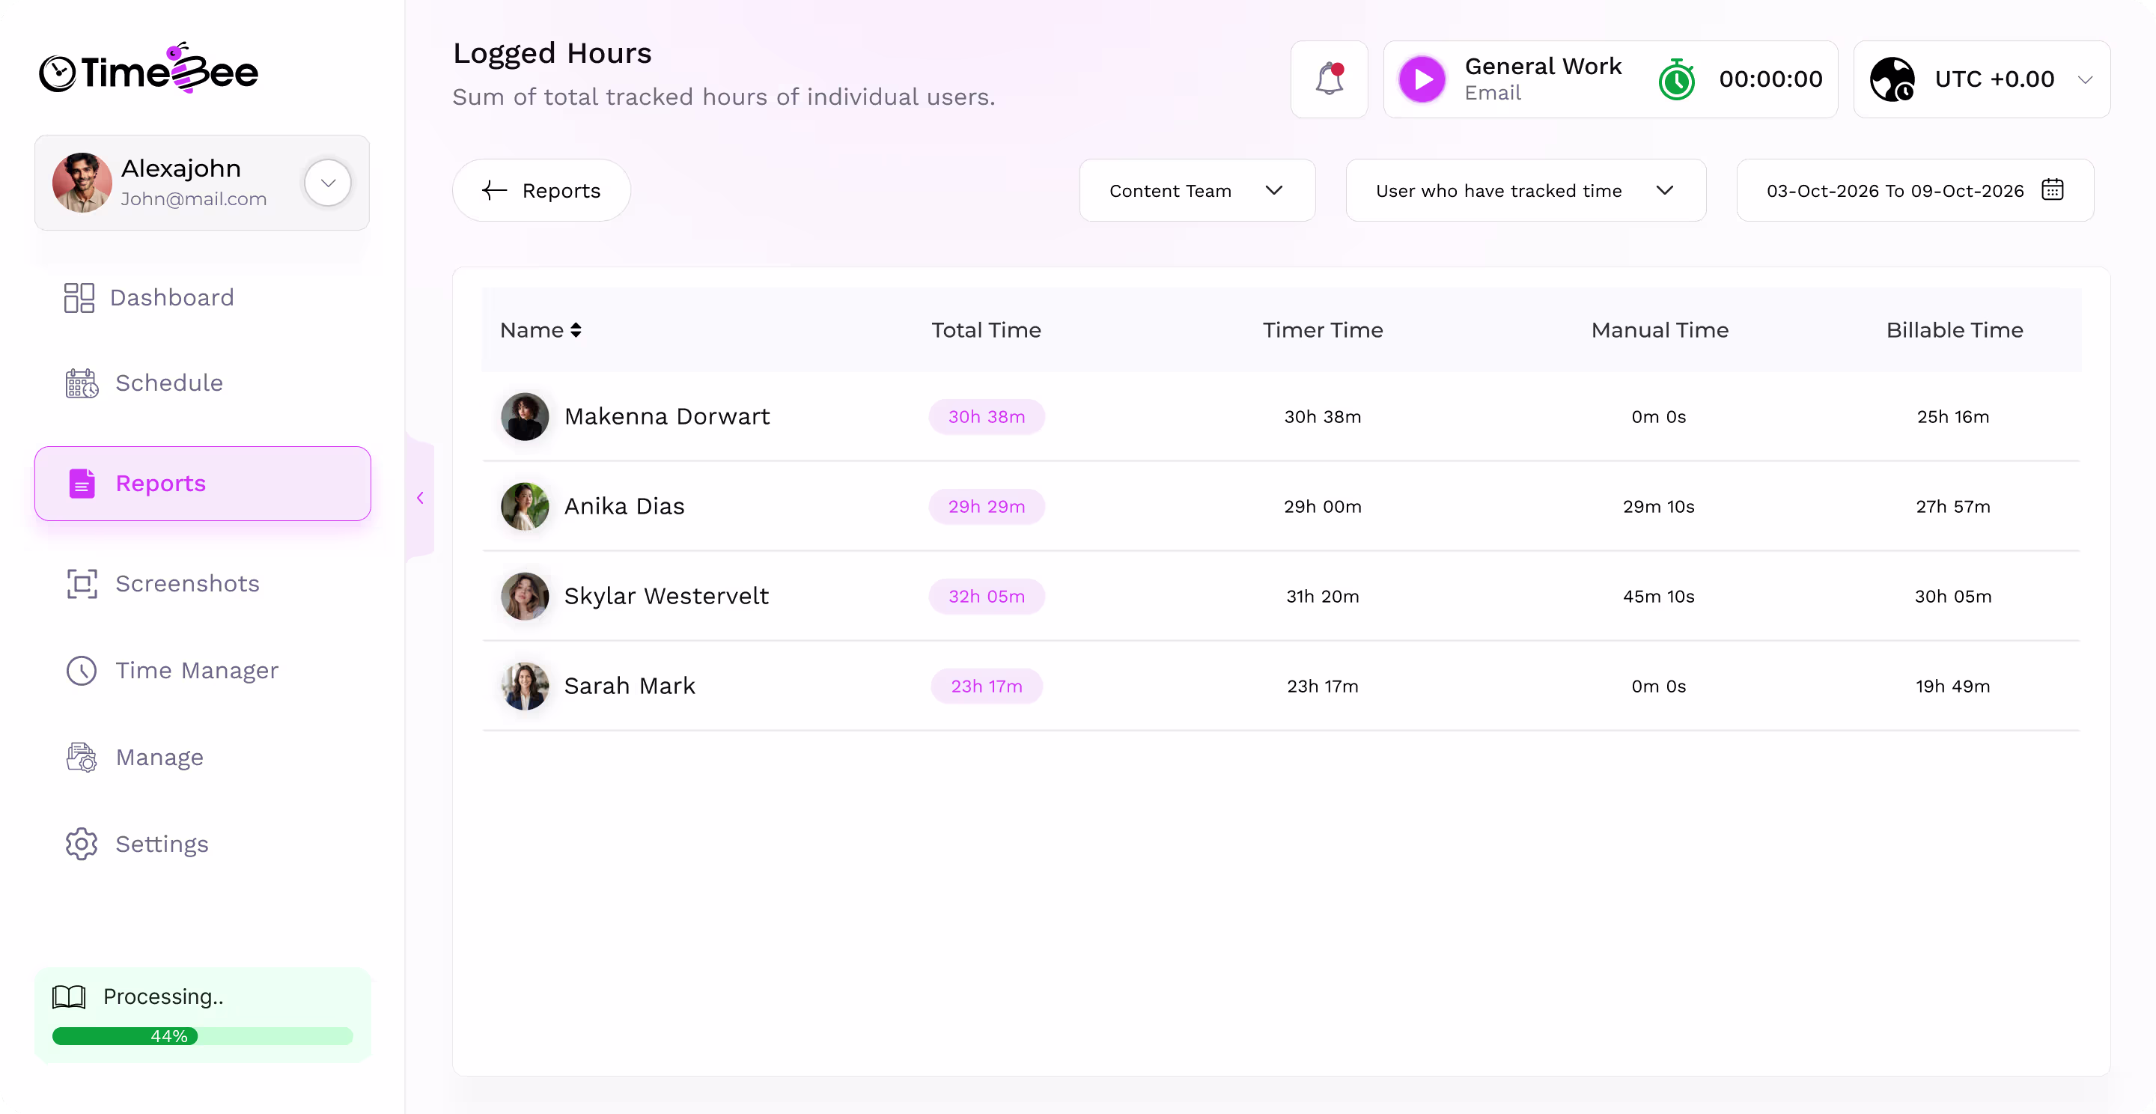Viewport: 2156px width, 1114px height.
Task: Start the General Work timer play button
Action: [x=1422, y=79]
